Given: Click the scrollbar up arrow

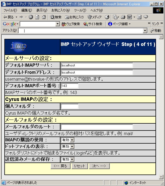Looking at the screenshot, I should click(x=161, y=37).
